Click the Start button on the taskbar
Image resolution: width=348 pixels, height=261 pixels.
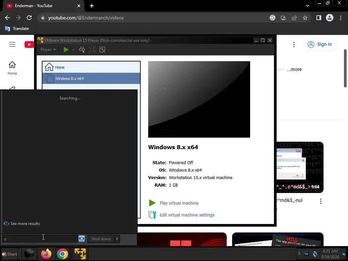[x=9, y=254]
